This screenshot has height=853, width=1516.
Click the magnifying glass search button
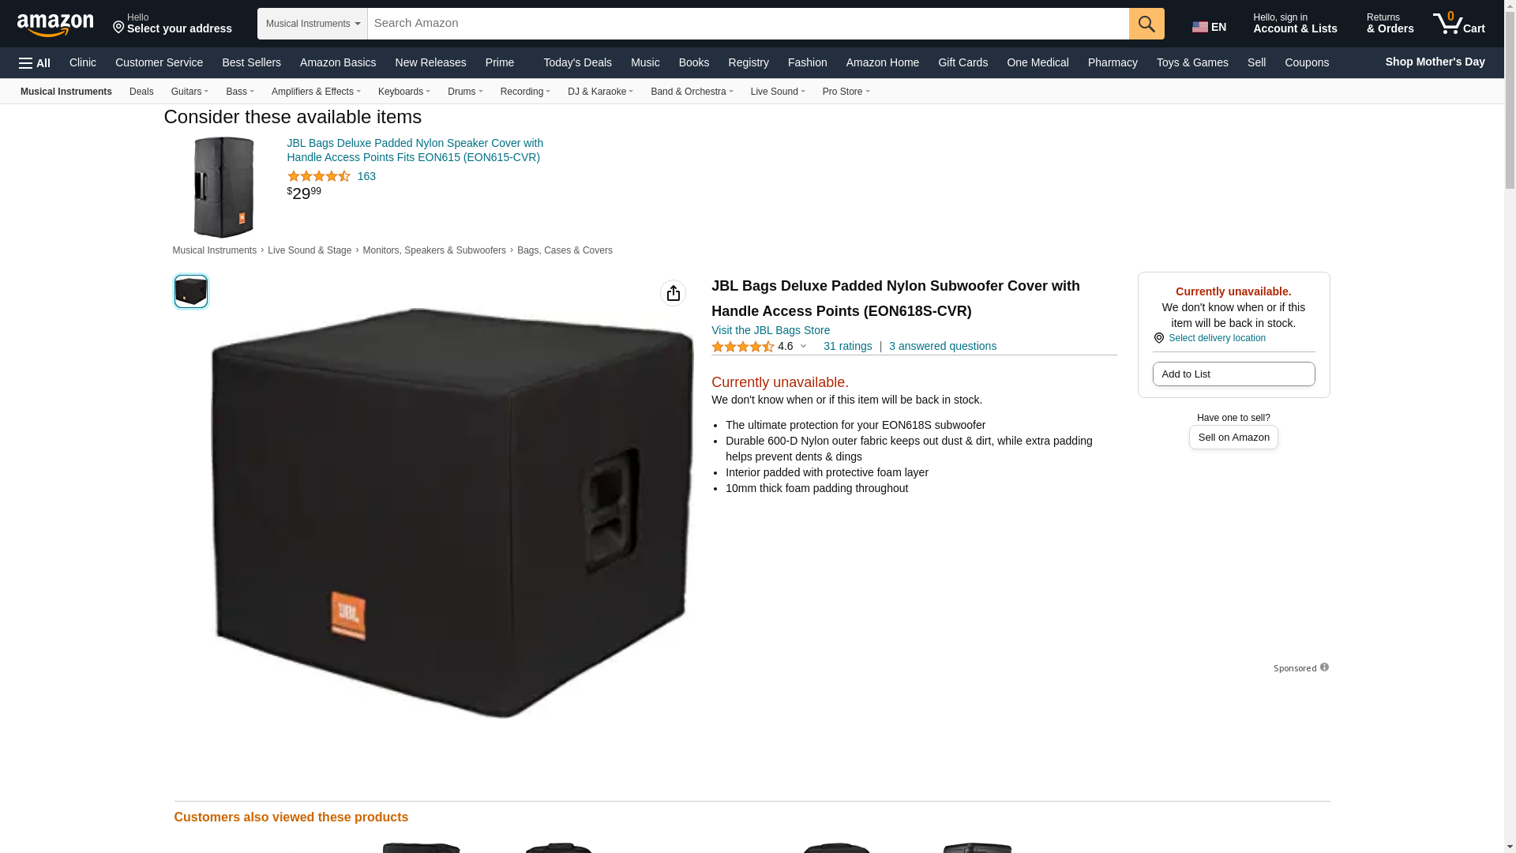(x=1146, y=24)
